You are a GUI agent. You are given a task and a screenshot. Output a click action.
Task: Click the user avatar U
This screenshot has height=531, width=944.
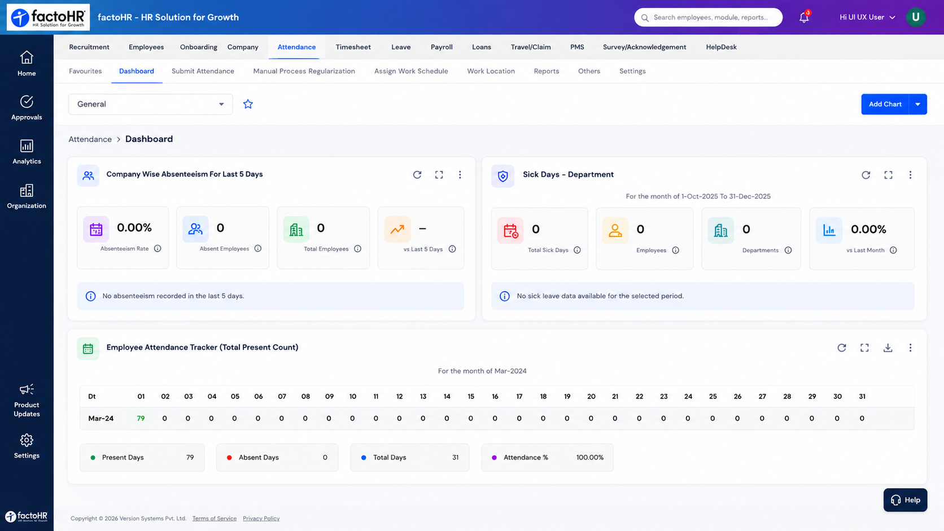[916, 17]
